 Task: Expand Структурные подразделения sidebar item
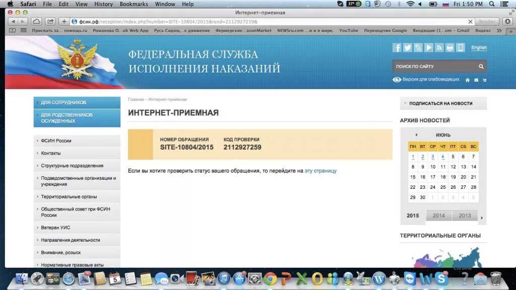[77, 166]
